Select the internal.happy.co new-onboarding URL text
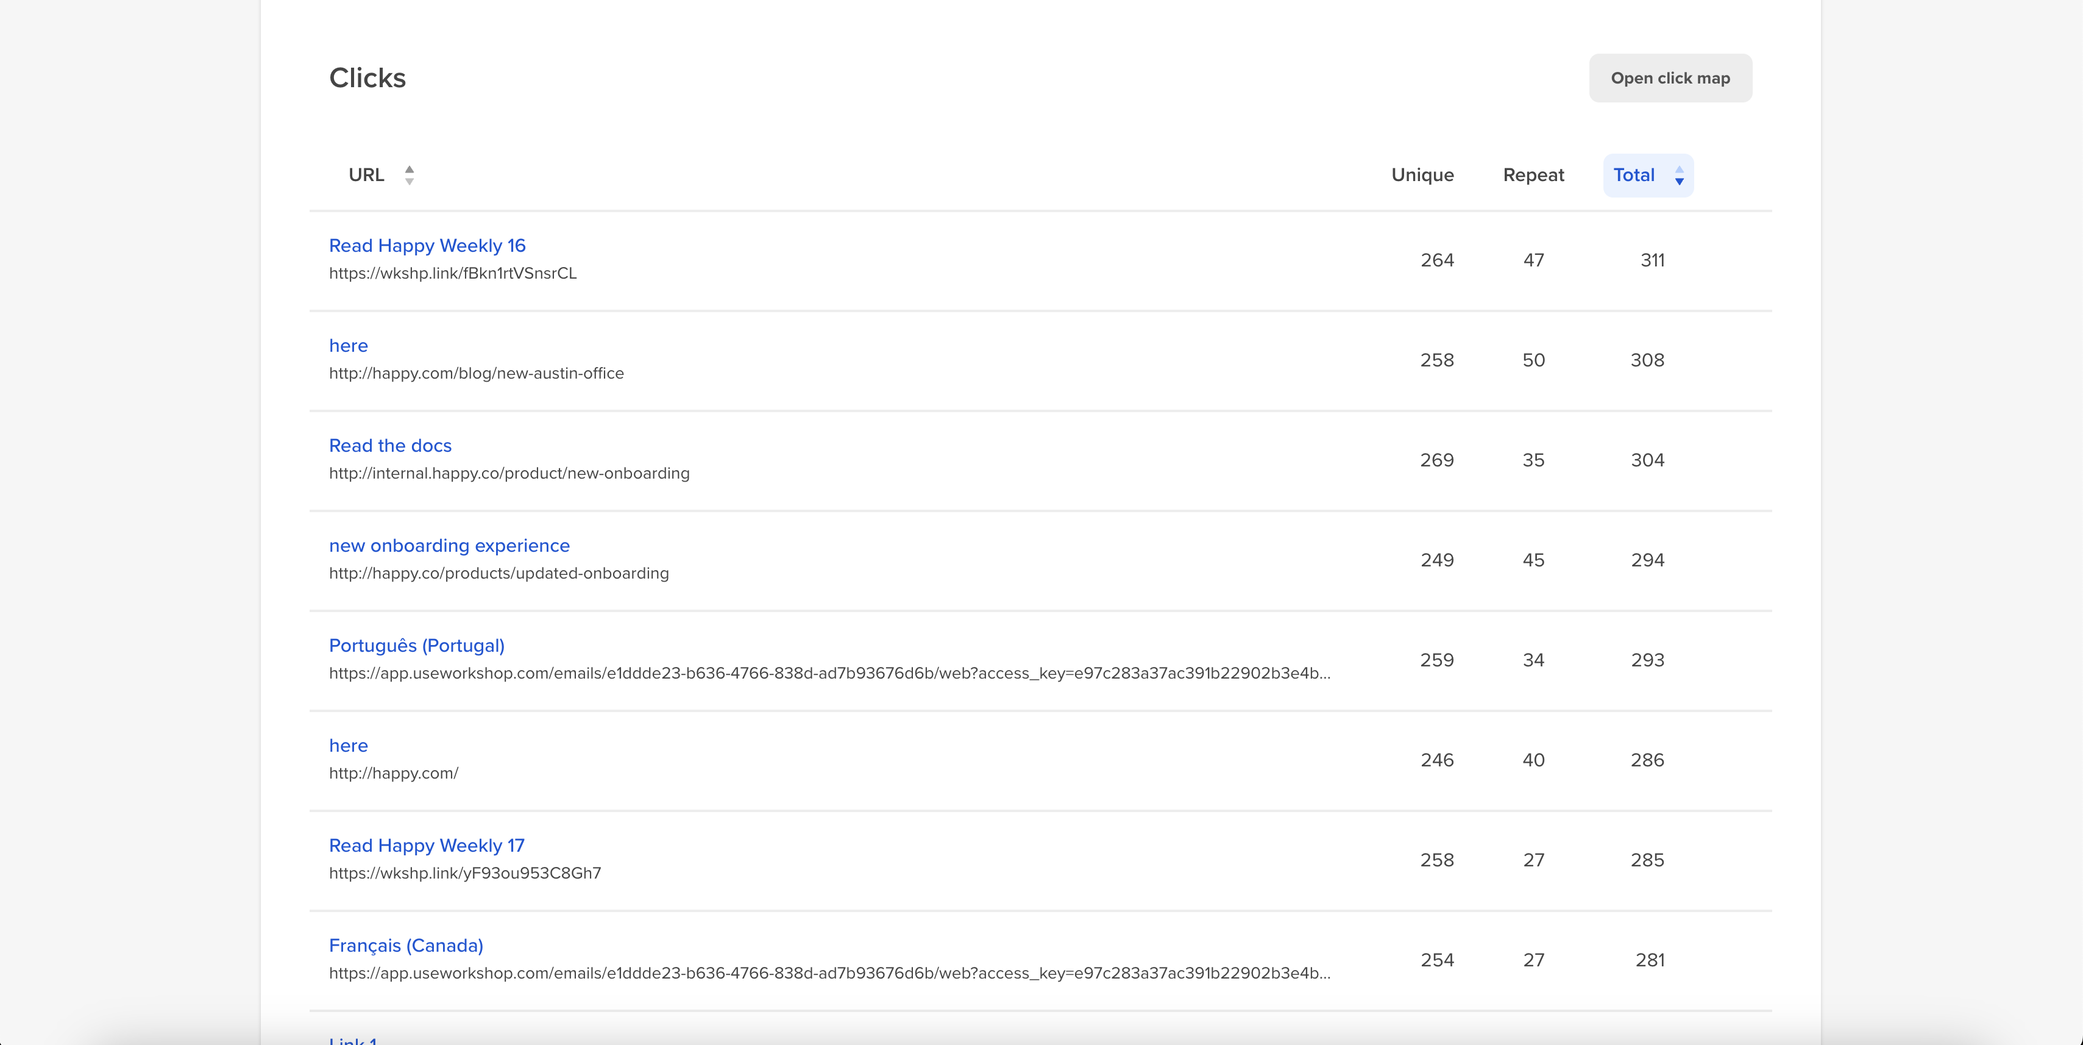 509,473
